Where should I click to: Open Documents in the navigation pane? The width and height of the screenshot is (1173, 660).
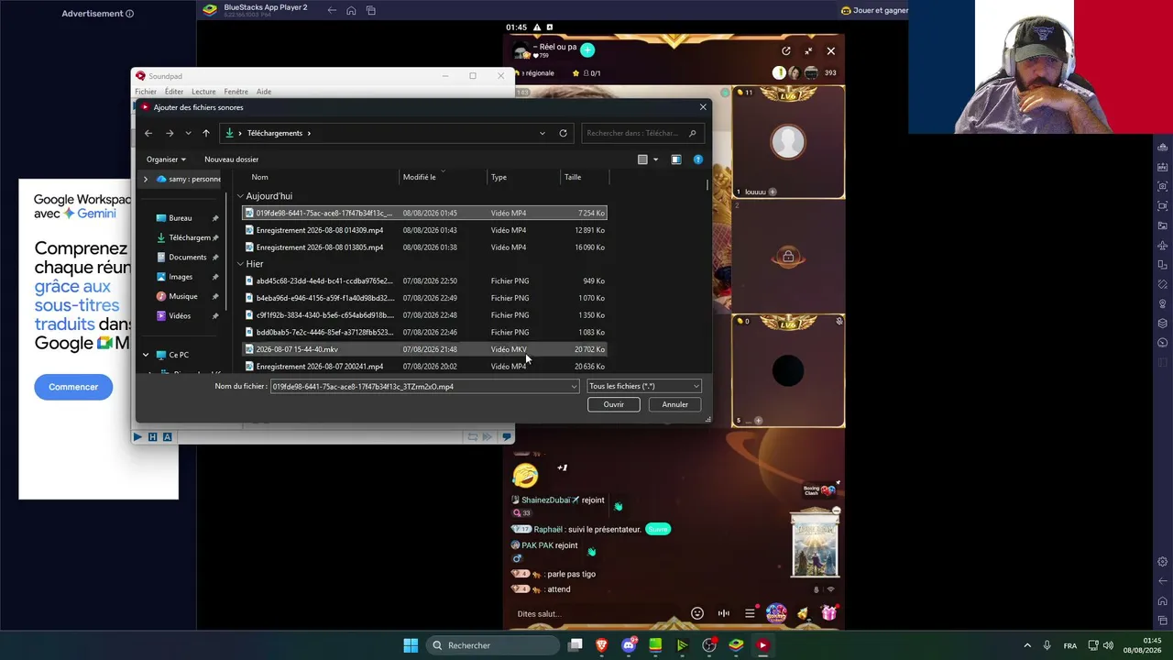tap(187, 258)
